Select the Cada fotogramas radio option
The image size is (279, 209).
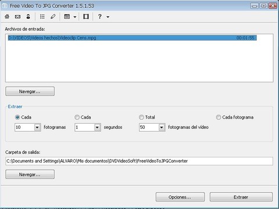point(17,117)
